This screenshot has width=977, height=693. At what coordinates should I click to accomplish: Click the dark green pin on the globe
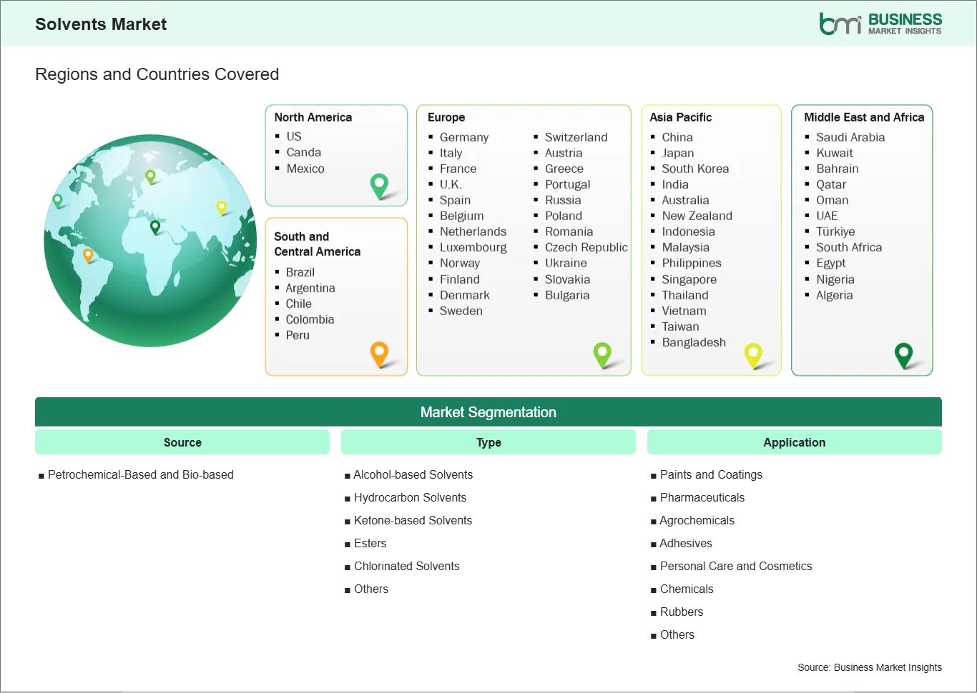point(155,226)
